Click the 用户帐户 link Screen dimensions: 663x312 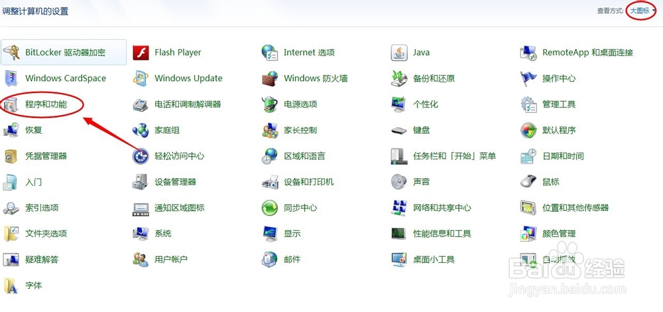click(x=171, y=260)
